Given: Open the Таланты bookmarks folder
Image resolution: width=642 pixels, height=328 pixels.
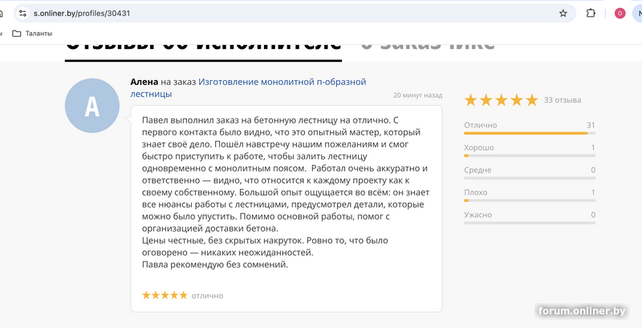Looking at the screenshot, I should pyautogui.click(x=32, y=33).
